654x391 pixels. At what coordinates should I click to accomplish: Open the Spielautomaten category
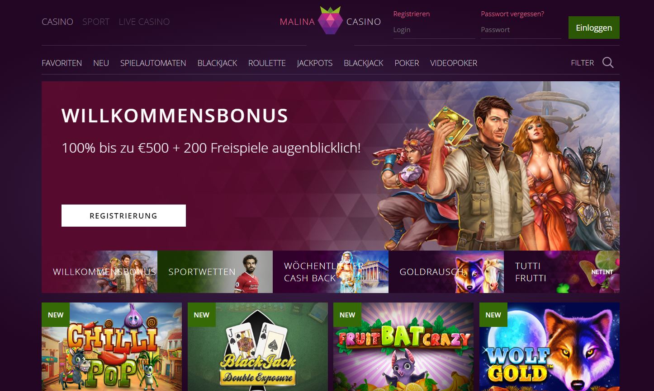[x=153, y=63]
